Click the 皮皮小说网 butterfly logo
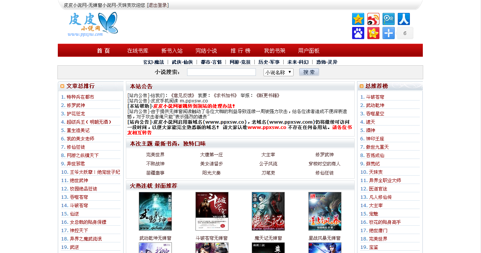 point(93,25)
